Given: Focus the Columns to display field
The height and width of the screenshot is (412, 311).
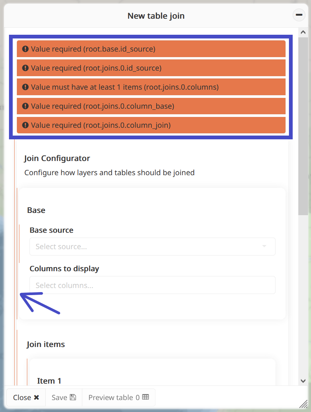Looking at the screenshot, I should tap(152, 285).
